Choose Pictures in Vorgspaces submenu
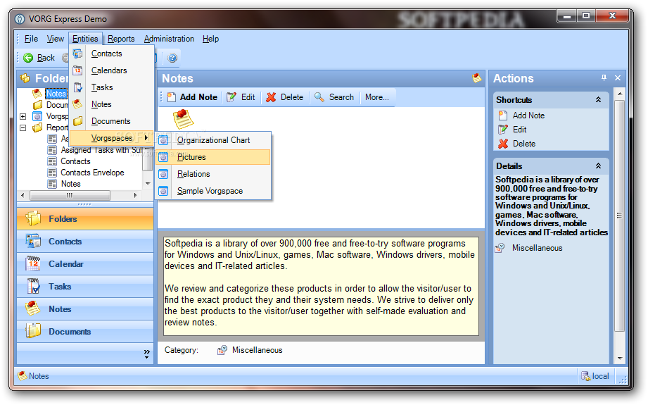The width and height of the screenshot is (648, 405). [213, 157]
